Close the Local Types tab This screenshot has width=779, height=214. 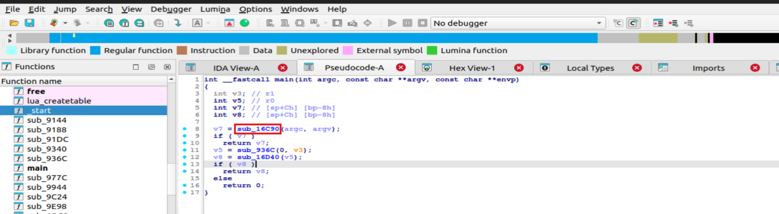[x=637, y=68]
